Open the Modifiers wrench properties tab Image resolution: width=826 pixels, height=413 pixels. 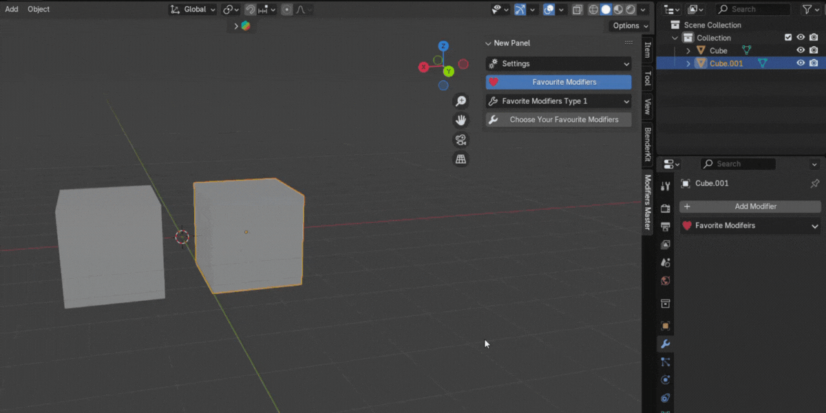pos(665,344)
